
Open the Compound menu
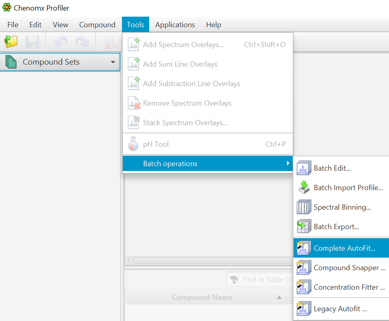97,25
